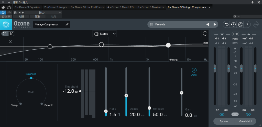The width and height of the screenshot is (262, 127).
Task: Expand the insert window menu triangle
Action: point(3,2)
